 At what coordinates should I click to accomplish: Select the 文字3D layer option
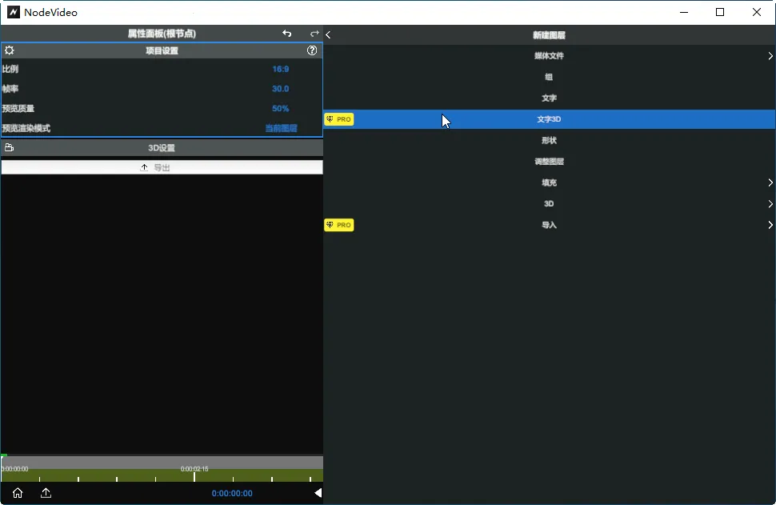pos(549,118)
